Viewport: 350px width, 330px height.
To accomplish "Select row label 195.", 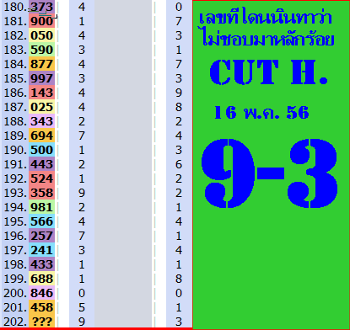I will click(x=15, y=221).
